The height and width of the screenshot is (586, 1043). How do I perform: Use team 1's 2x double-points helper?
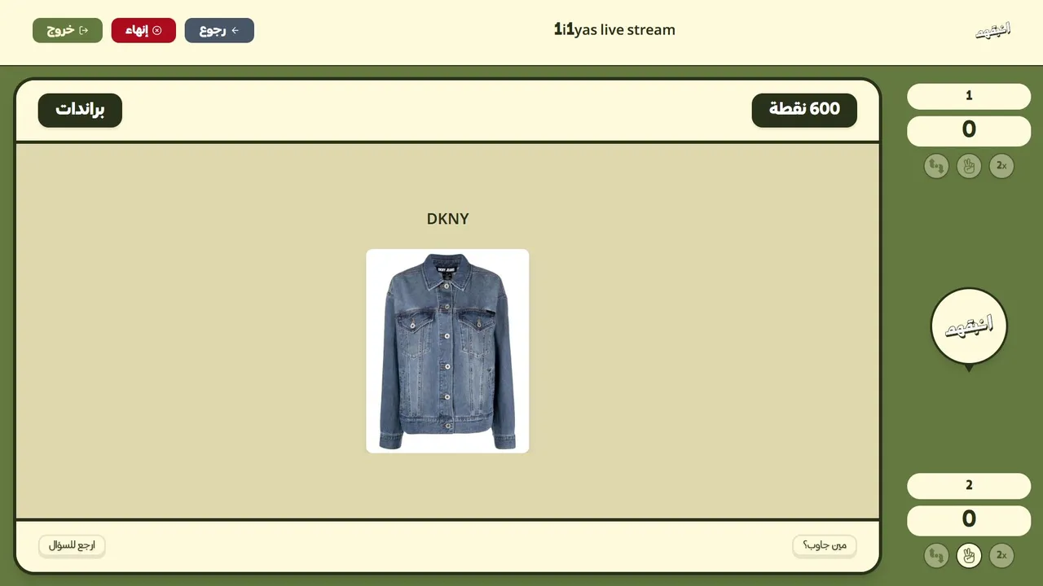(1001, 166)
